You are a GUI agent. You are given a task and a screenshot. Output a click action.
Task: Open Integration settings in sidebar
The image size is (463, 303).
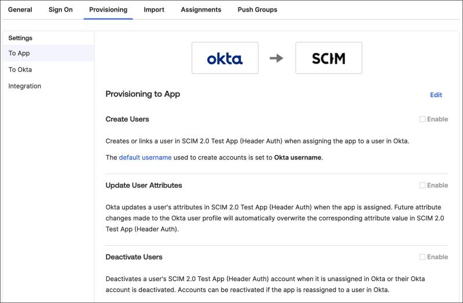coord(49,86)
